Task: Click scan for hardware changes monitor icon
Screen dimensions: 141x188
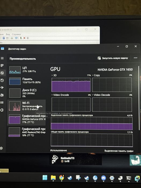Action: click(16, 38)
